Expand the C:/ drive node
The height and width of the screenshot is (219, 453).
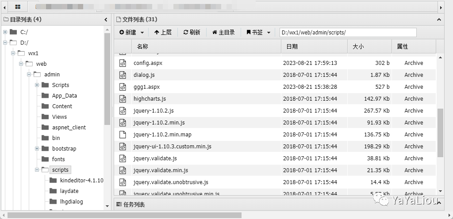[x=5, y=32]
